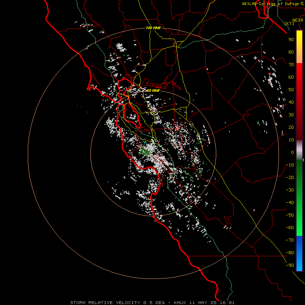The width and height of the screenshot is (305, 305).
Task: Click the -10 scale label
Action: pyautogui.click(x=290, y=165)
